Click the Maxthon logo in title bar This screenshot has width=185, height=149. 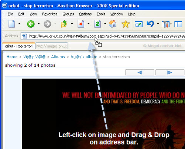pyautogui.click(x=4, y=6)
